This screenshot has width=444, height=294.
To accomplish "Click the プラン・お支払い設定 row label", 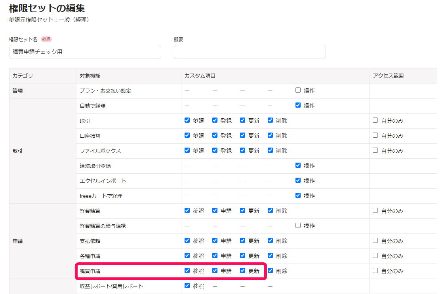I will coord(105,91).
